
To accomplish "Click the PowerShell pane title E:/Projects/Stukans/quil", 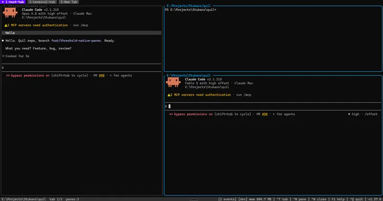I will 189,6.
